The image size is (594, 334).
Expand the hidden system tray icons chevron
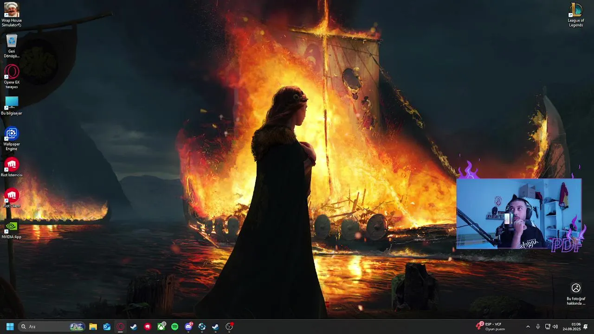coord(528,327)
